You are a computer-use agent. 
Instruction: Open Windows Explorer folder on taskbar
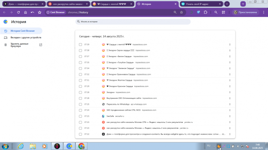pos(33,146)
